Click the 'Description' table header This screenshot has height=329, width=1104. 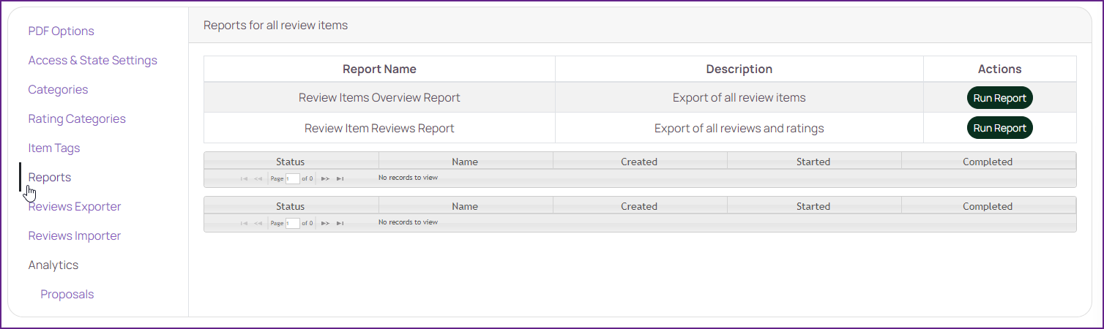coord(739,69)
